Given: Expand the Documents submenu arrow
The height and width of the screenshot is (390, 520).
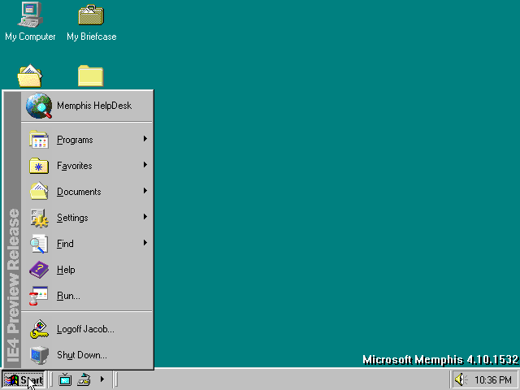Looking at the screenshot, I should [145, 191].
